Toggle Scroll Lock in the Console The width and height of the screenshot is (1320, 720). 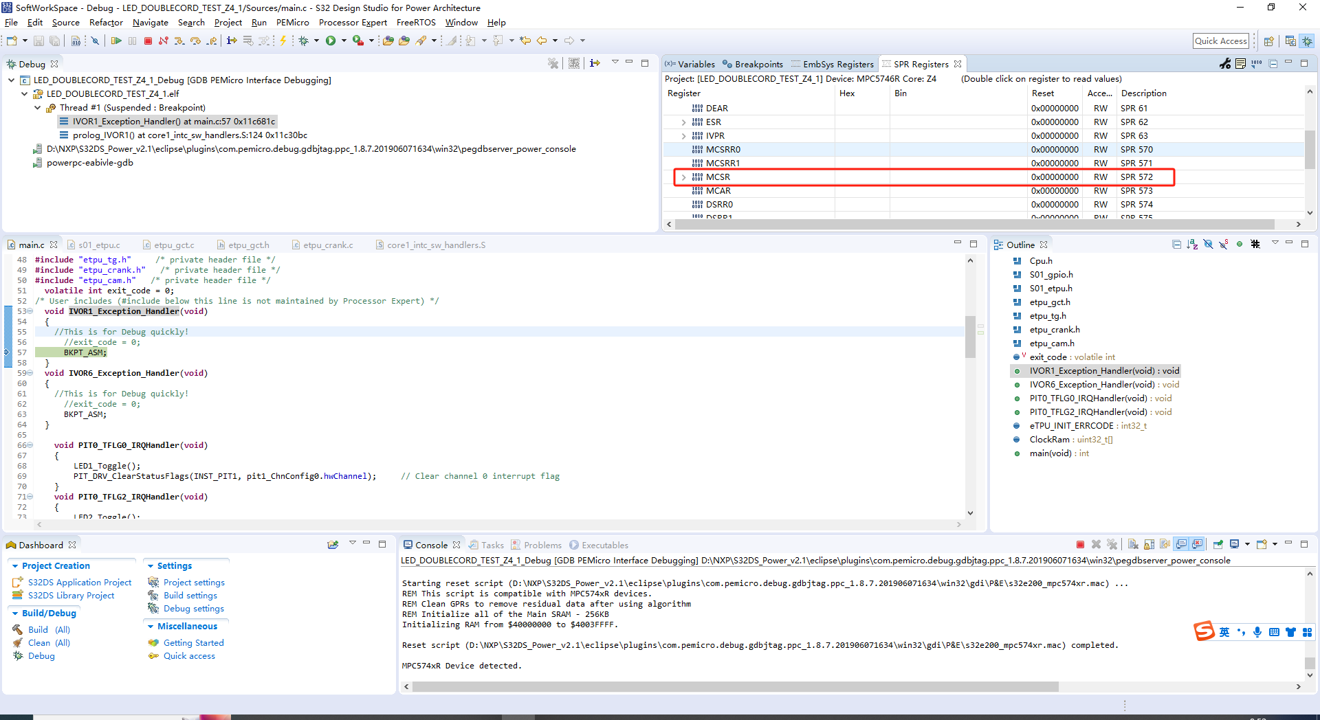(x=1149, y=545)
